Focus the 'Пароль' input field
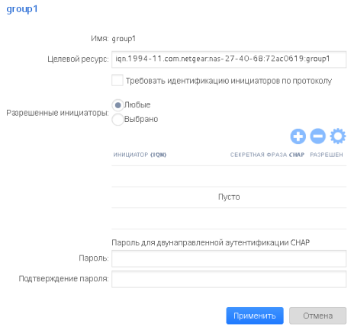This screenshot has height=330, width=354. 229,258
